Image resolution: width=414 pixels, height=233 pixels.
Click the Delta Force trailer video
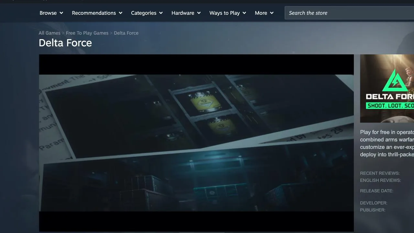(196, 143)
